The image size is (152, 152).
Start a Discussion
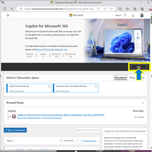coord(15,130)
